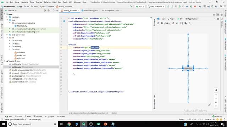Click the preview warning info icon

coord(218,19)
